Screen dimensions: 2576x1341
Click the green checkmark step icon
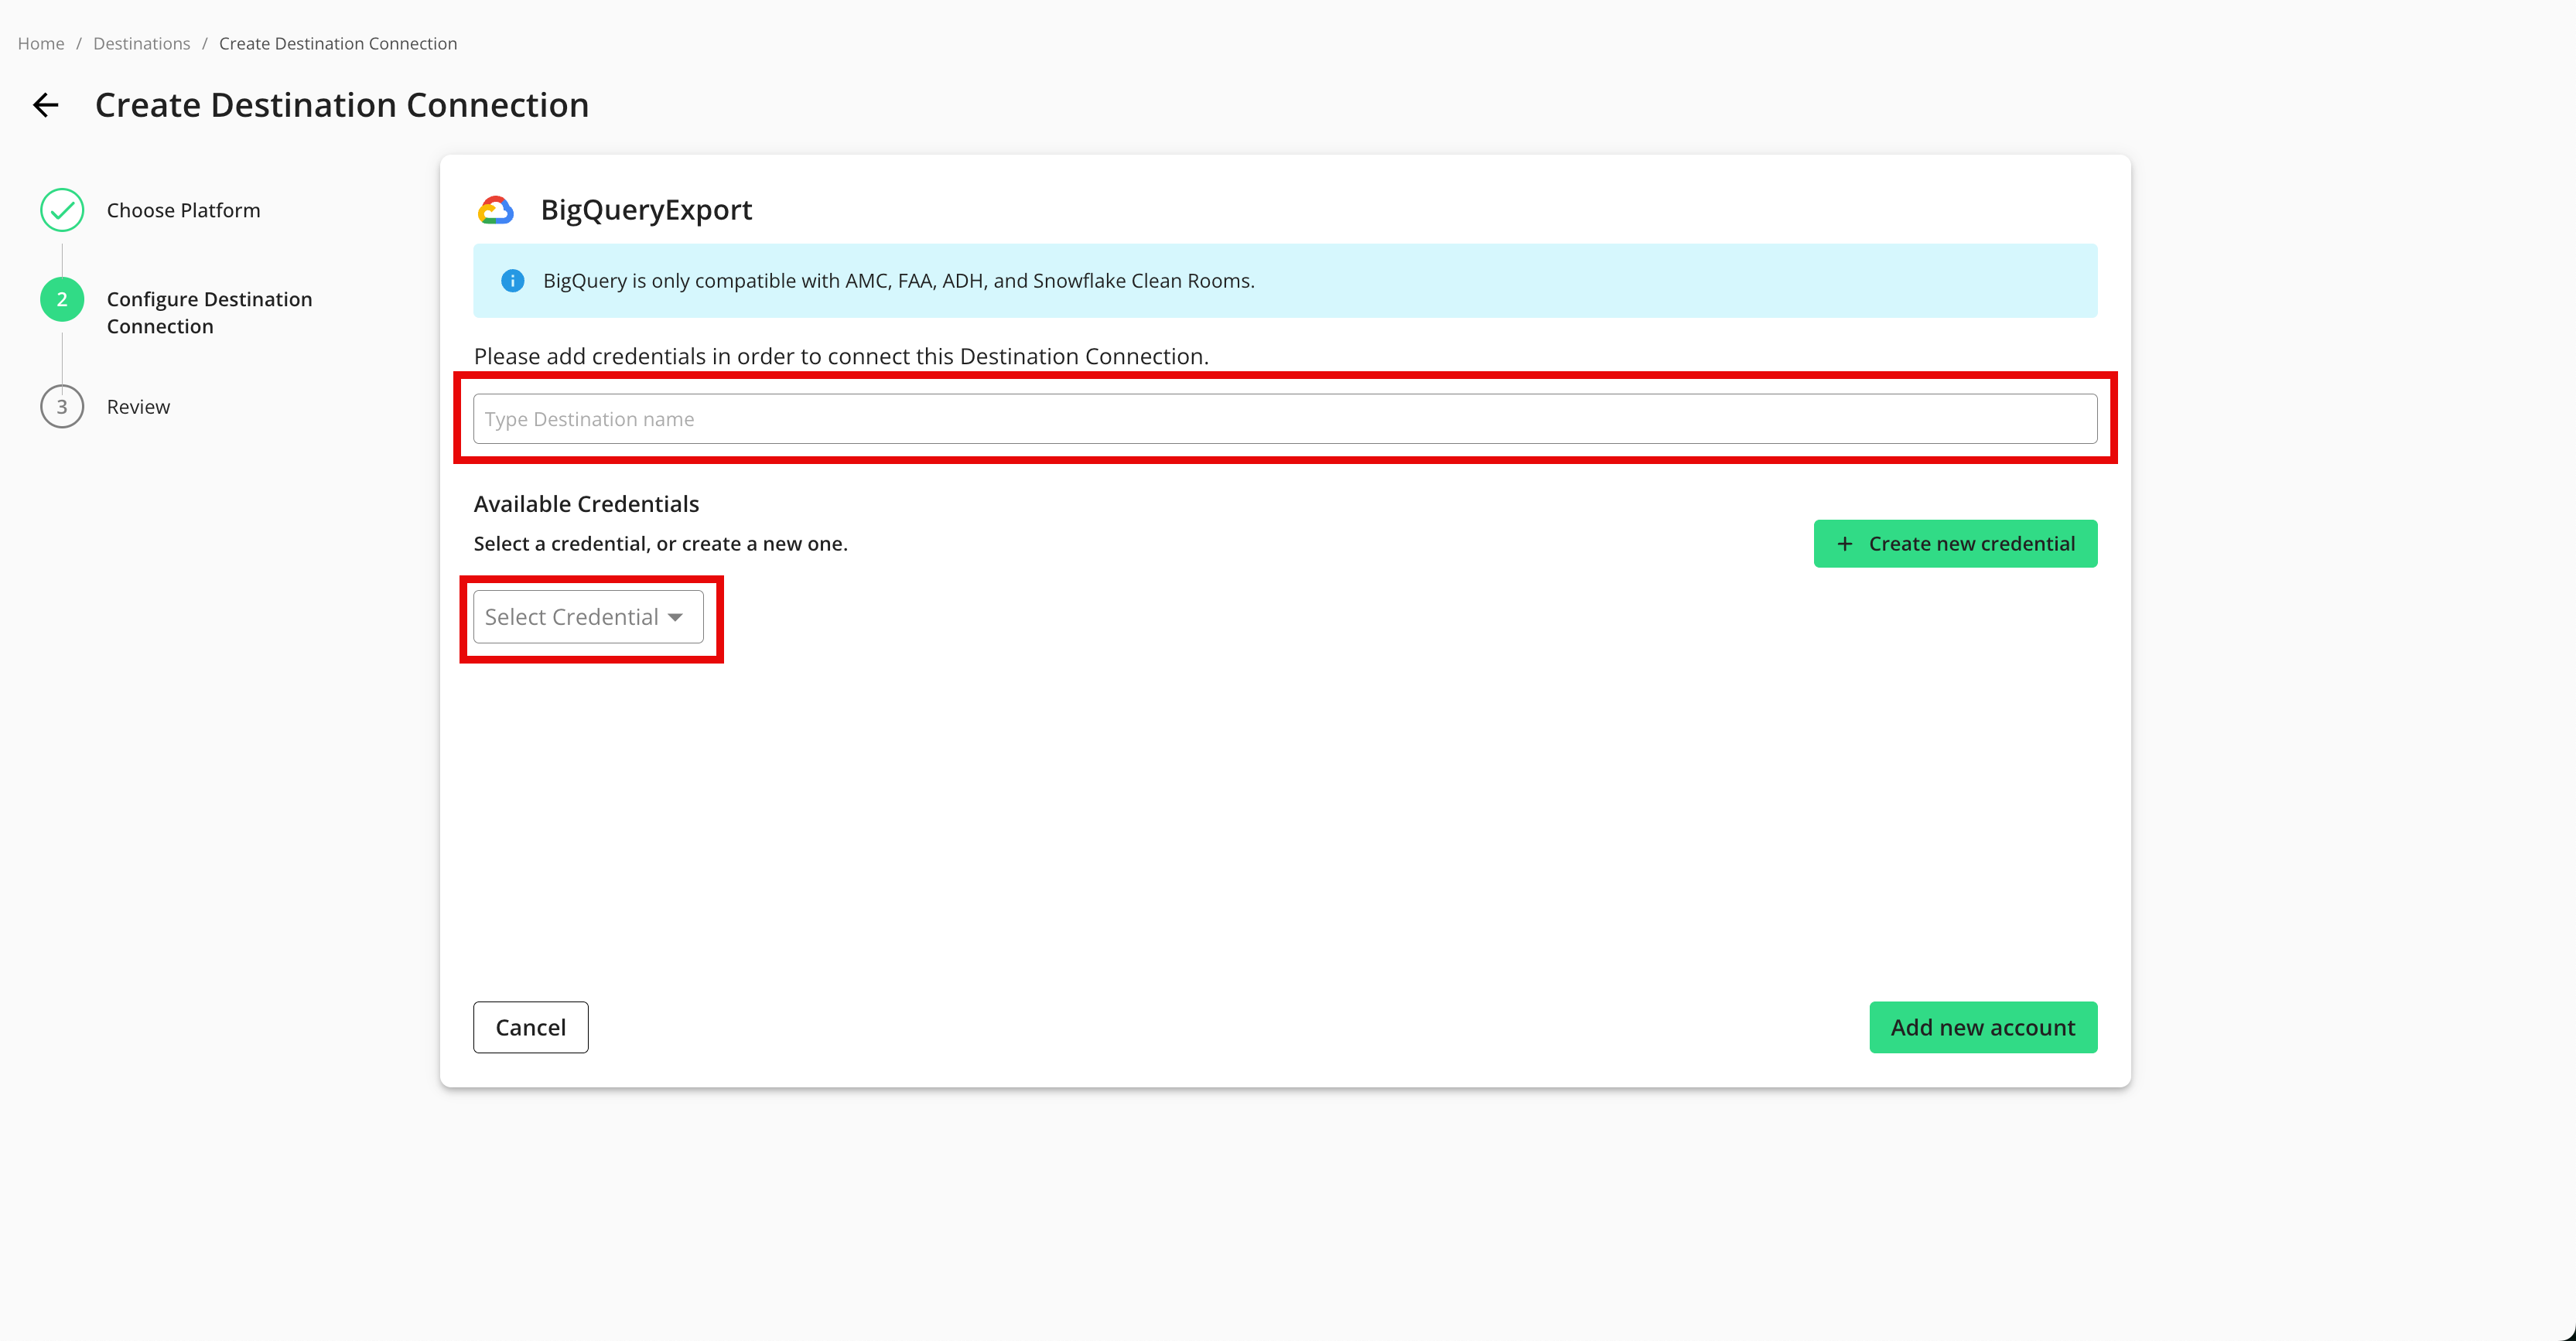[62, 210]
